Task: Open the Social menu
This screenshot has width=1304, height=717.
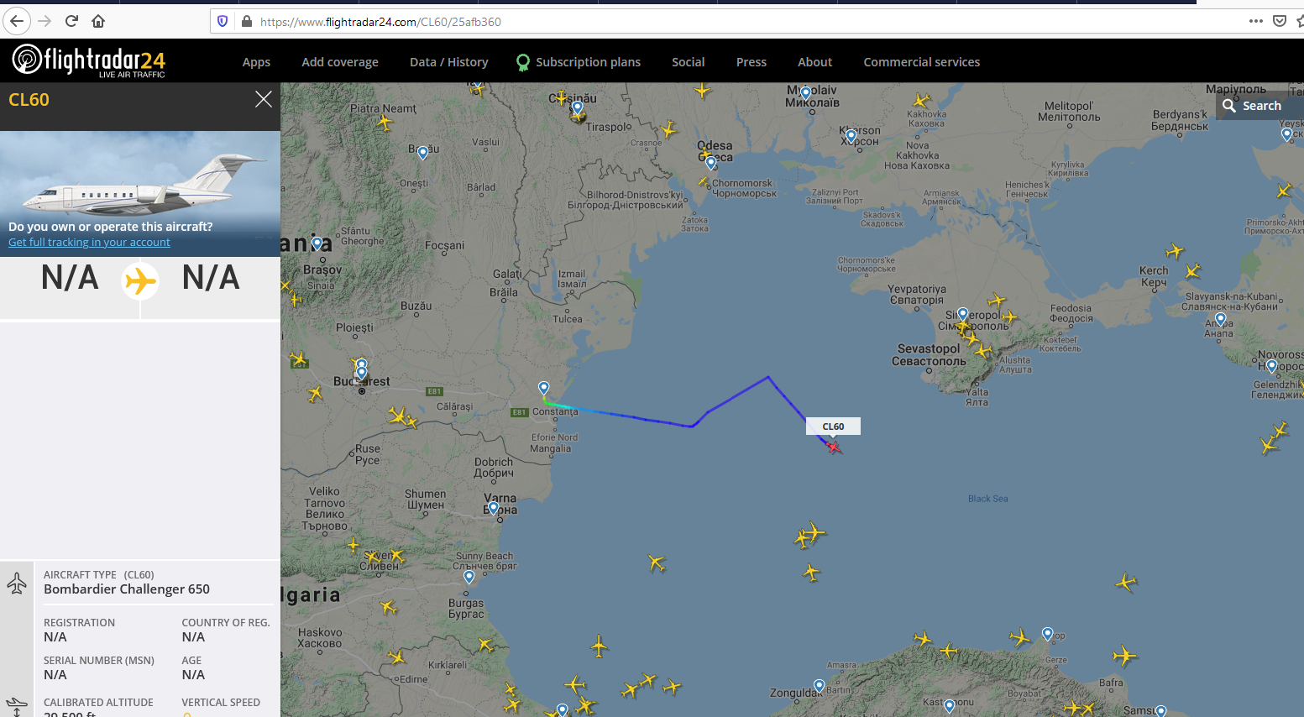Action: (x=689, y=62)
